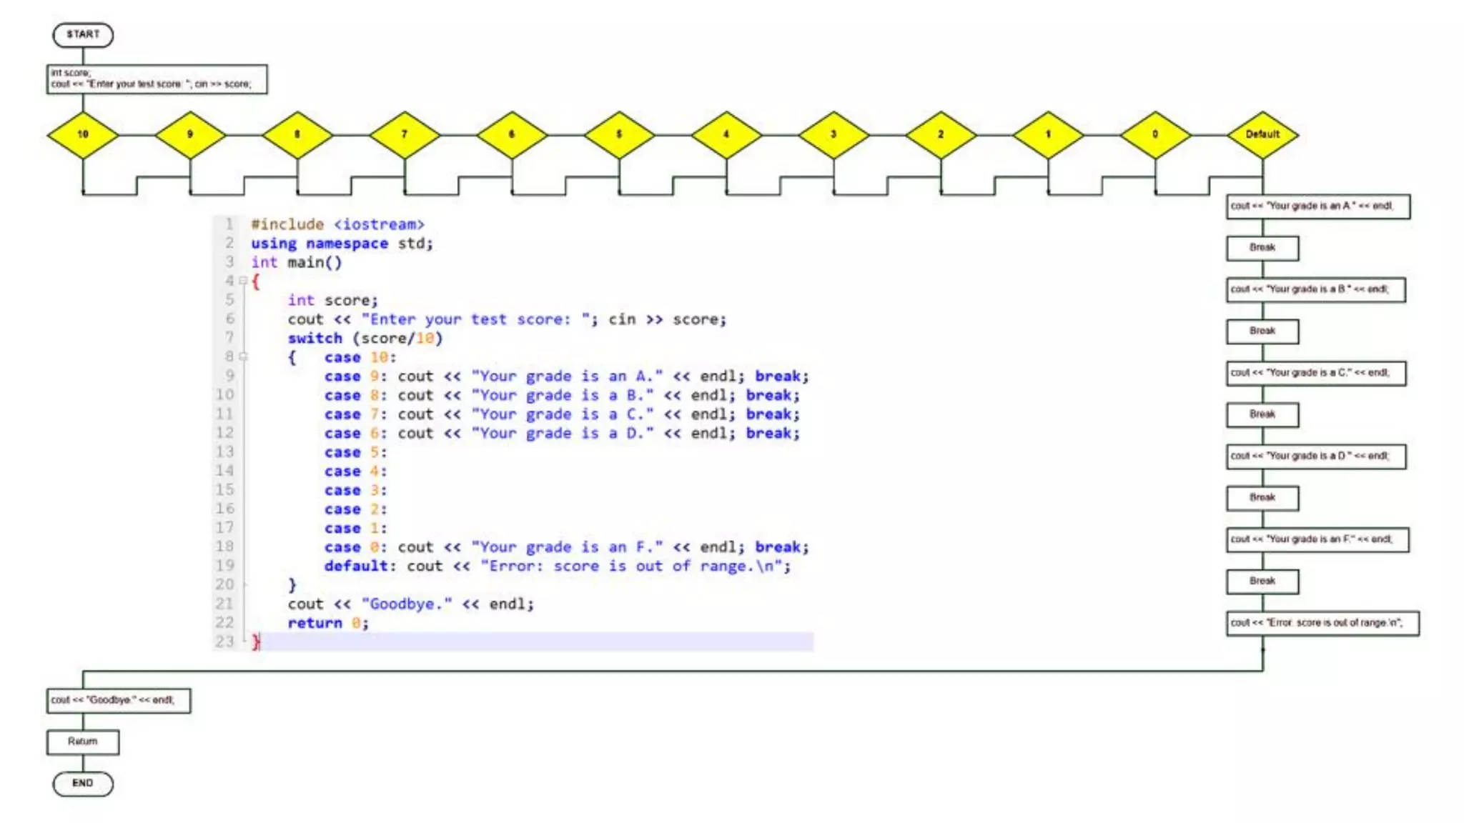Collapse the switch block fold at line 8
This screenshot has width=1464, height=823.
(x=243, y=356)
